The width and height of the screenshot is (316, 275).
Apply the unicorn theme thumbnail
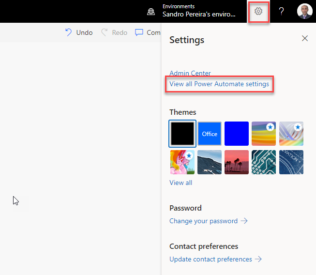coord(182,162)
